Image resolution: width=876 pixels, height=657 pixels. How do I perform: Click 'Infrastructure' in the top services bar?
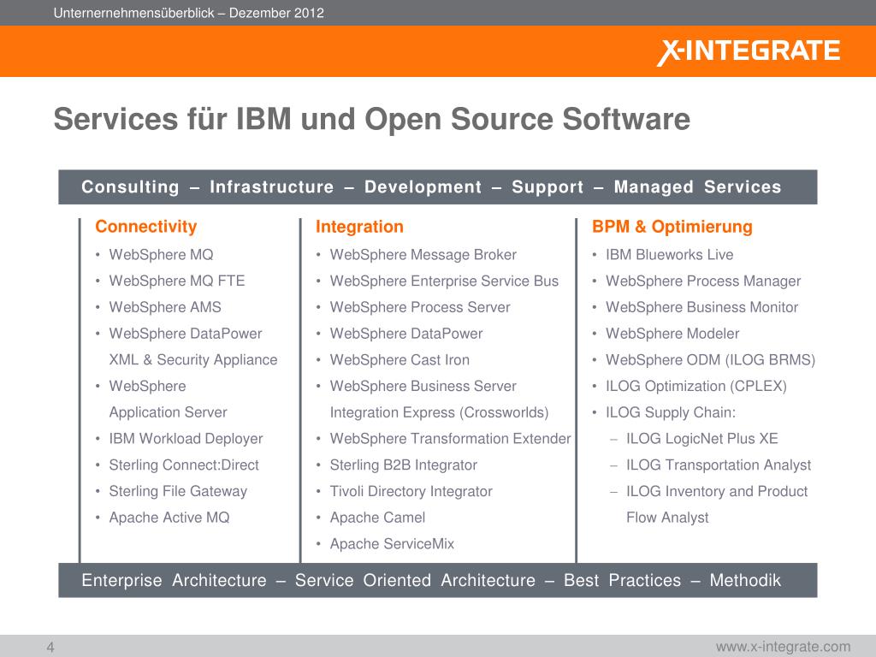pyautogui.click(x=271, y=186)
